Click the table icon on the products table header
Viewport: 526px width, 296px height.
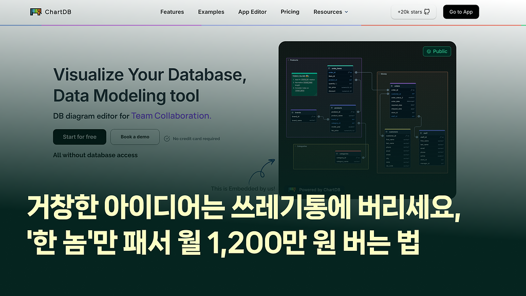point(331,108)
